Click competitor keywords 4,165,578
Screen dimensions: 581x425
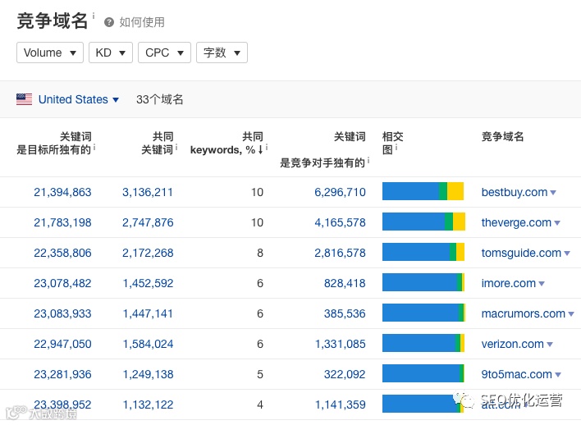coord(341,222)
